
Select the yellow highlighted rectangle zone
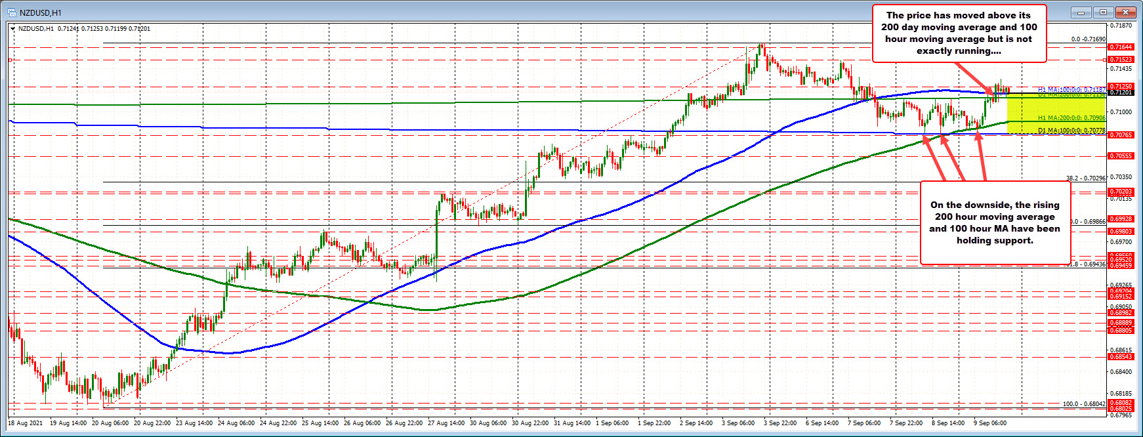[1056, 112]
